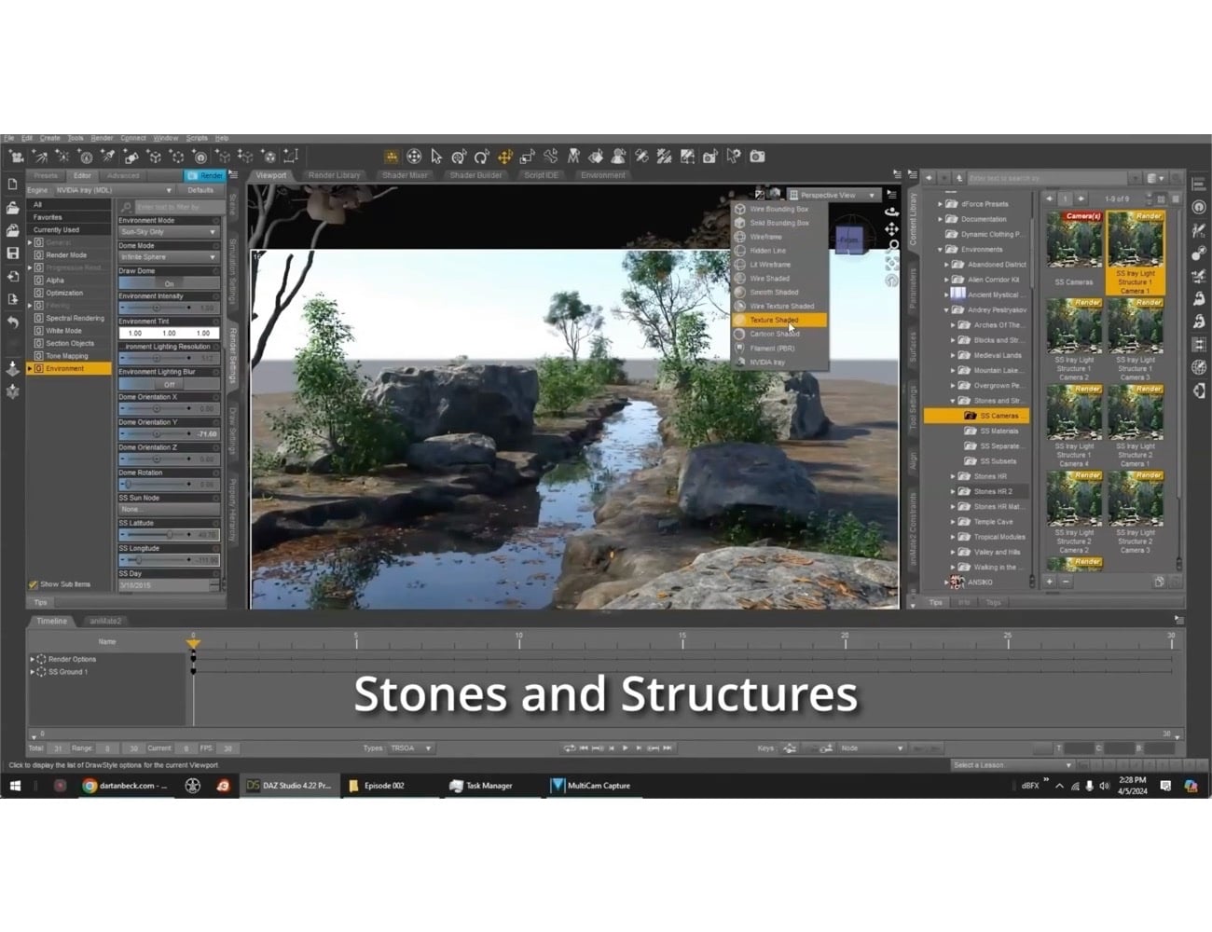Turn on Environment Lighting Blur
The width and height of the screenshot is (1212, 932).
[171, 384]
